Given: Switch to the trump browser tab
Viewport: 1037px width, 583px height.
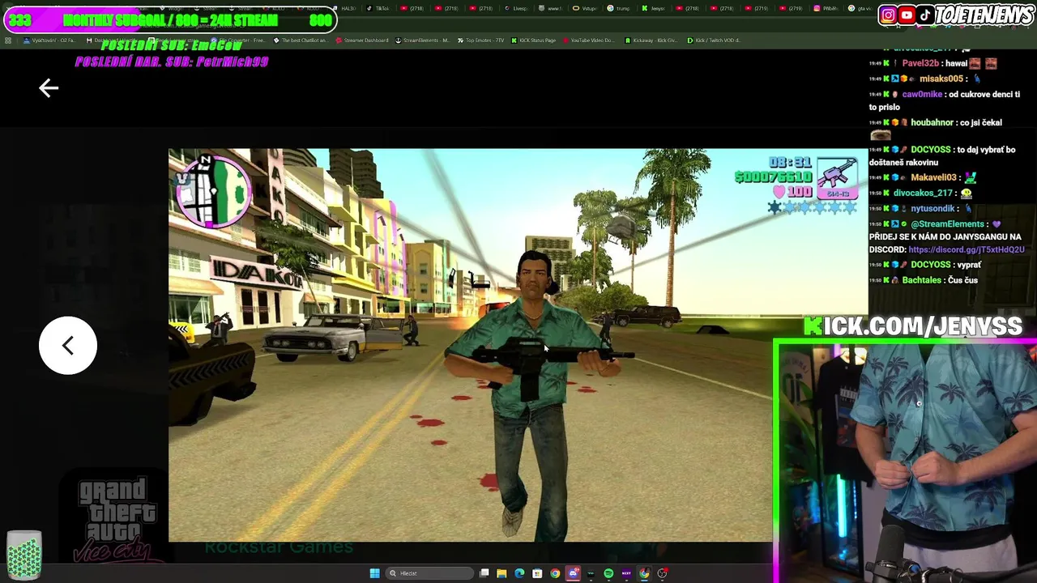Looking at the screenshot, I should pos(619,8).
